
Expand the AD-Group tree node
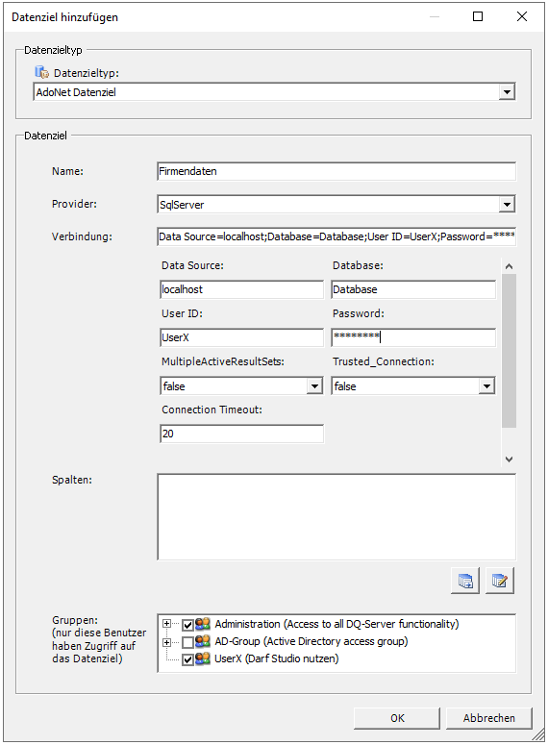point(167,642)
